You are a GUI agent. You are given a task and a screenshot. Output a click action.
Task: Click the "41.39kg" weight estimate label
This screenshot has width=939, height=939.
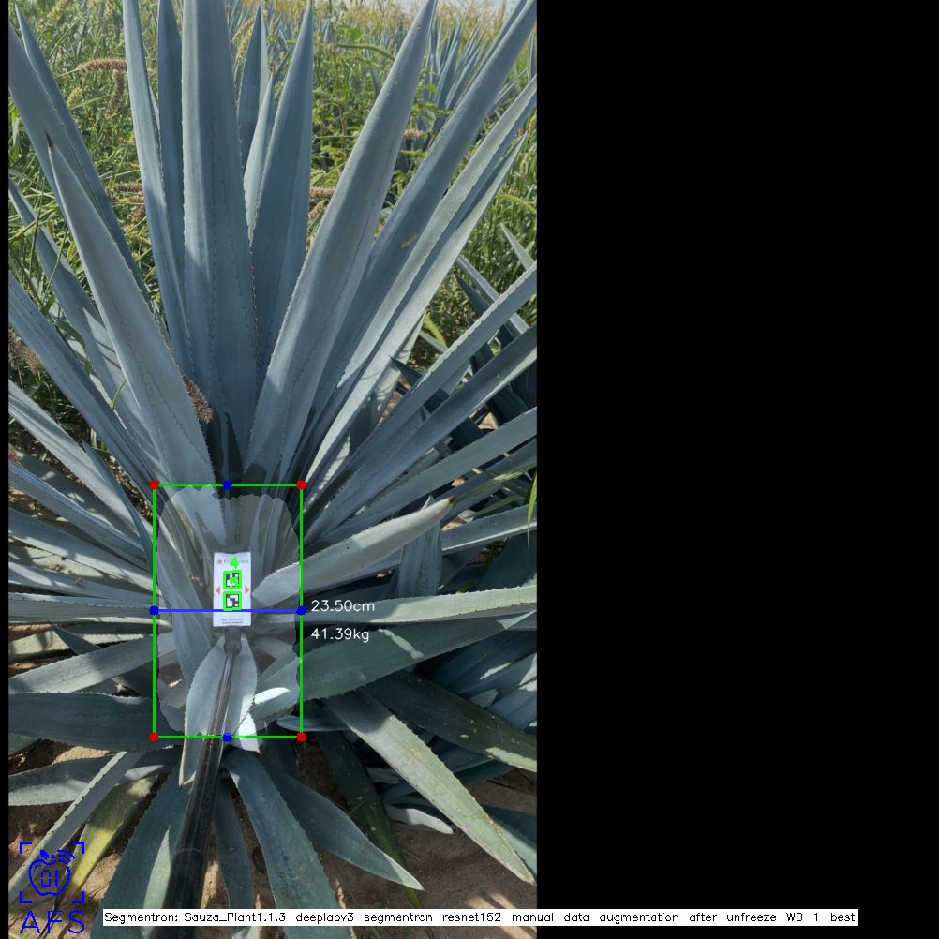(x=340, y=633)
